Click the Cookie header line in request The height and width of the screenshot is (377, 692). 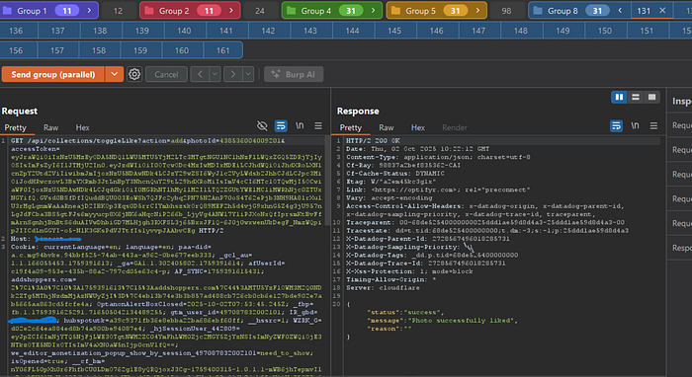click(111, 247)
